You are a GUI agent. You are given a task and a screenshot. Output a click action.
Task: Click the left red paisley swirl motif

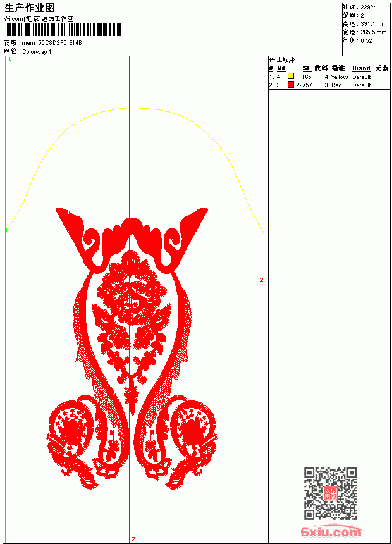point(71,441)
